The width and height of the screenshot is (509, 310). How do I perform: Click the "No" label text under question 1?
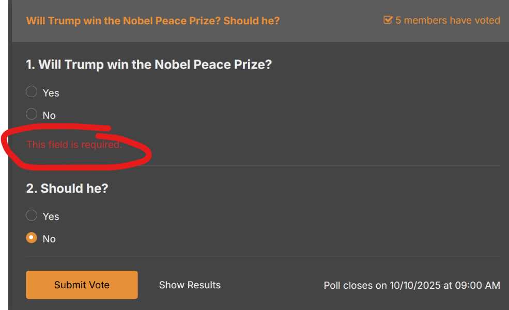click(49, 115)
